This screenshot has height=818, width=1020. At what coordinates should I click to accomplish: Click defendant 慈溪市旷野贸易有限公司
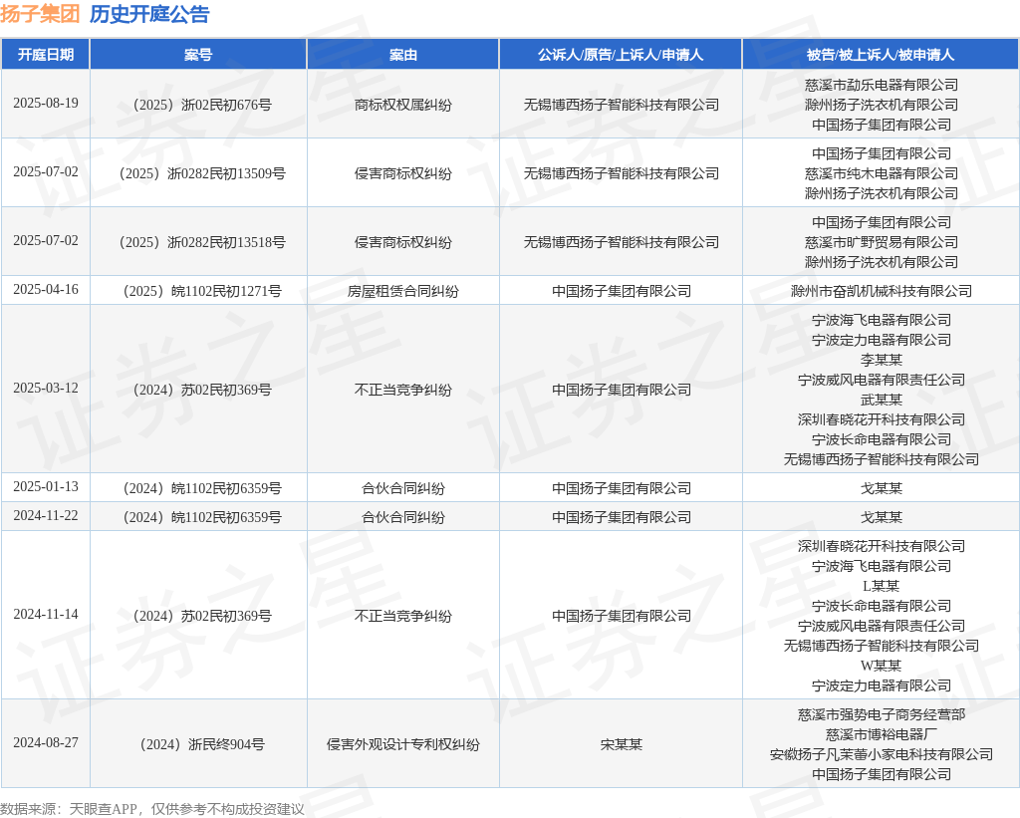pos(882,243)
